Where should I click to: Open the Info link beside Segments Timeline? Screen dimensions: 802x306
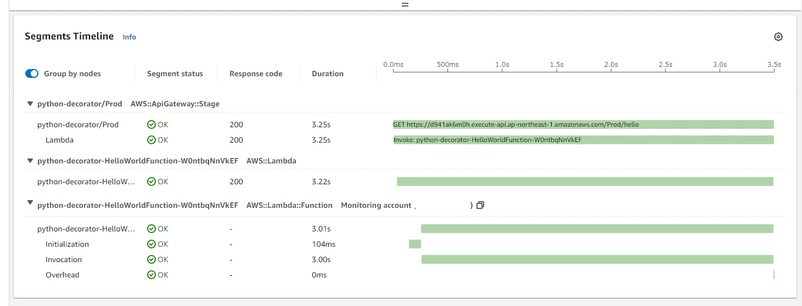[x=129, y=37]
